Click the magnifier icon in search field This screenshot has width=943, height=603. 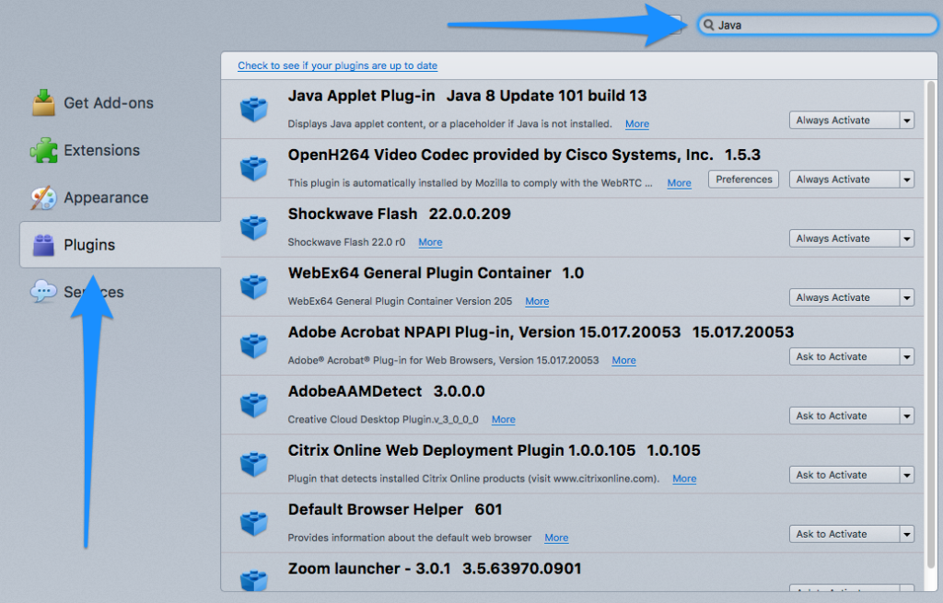tap(709, 25)
